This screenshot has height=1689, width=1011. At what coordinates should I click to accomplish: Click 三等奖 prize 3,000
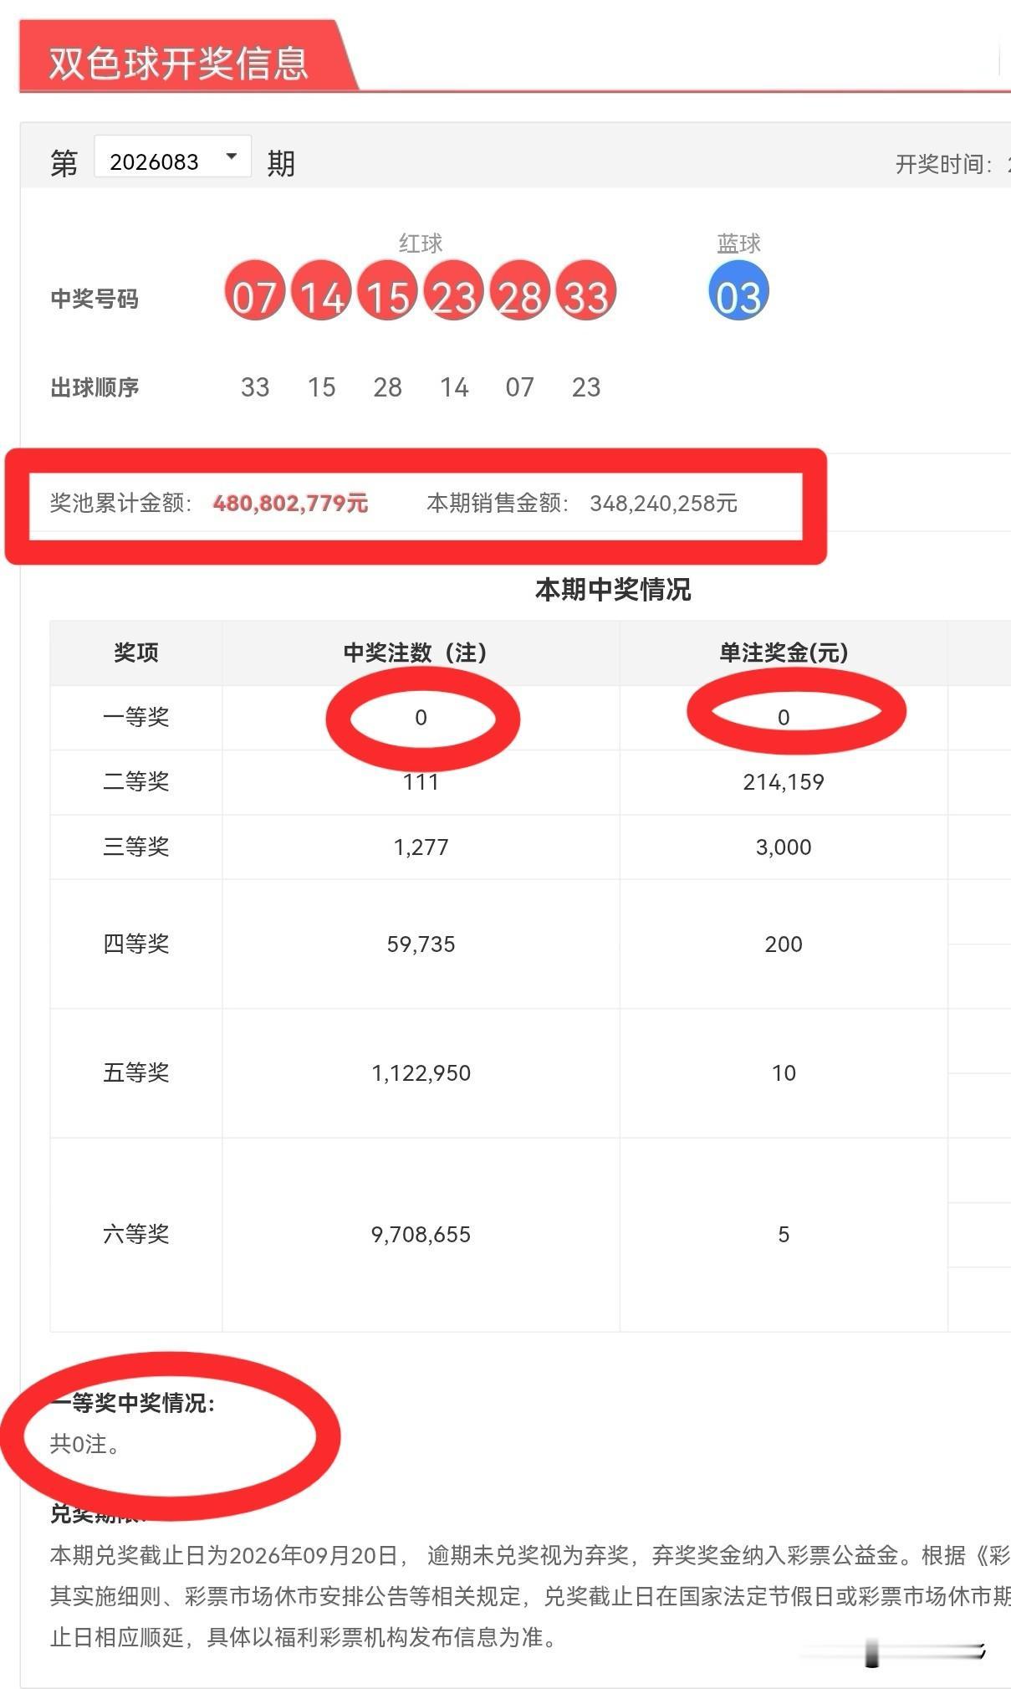784,847
